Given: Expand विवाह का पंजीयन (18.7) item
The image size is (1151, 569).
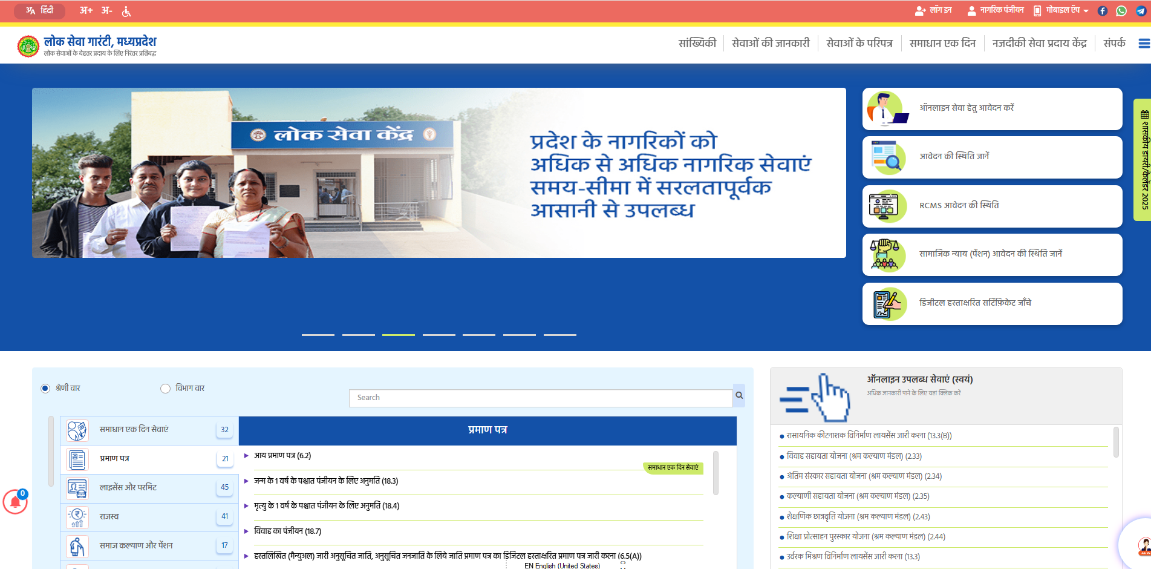Looking at the screenshot, I should [287, 531].
